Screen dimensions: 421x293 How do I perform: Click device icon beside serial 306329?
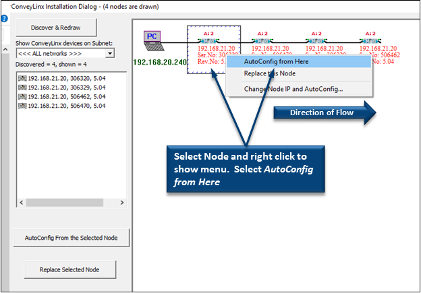(x=22, y=88)
